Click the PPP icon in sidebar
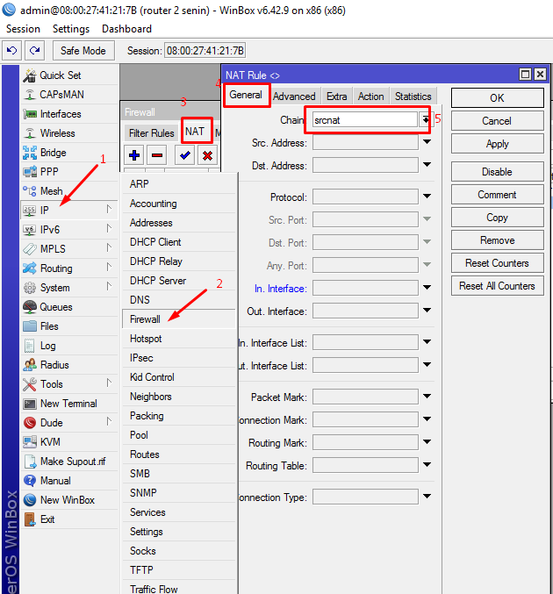This screenshot has height=594, width=553. [30, 172]
